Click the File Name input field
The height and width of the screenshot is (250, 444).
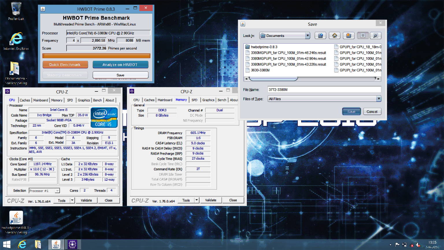pos(324,89)
